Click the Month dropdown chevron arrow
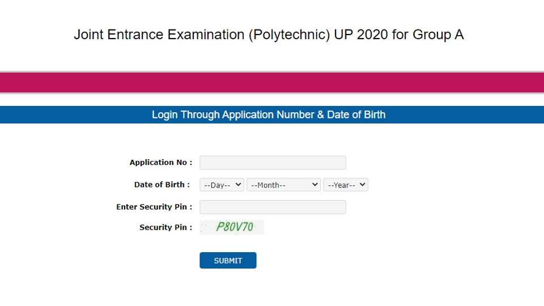 pyautogui.click(x=314, y=185)
